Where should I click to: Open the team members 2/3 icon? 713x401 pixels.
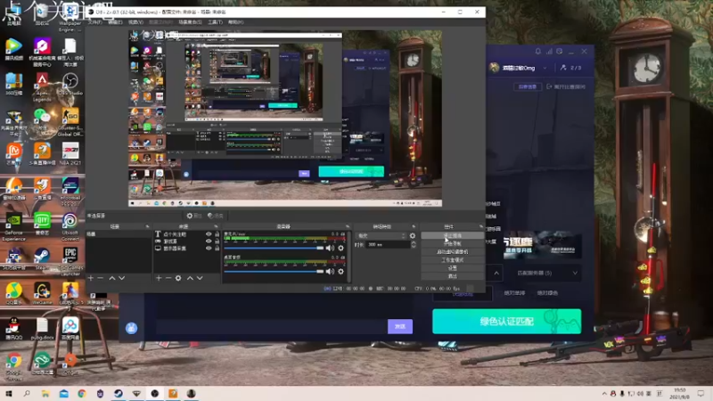(x=570, y=68)
